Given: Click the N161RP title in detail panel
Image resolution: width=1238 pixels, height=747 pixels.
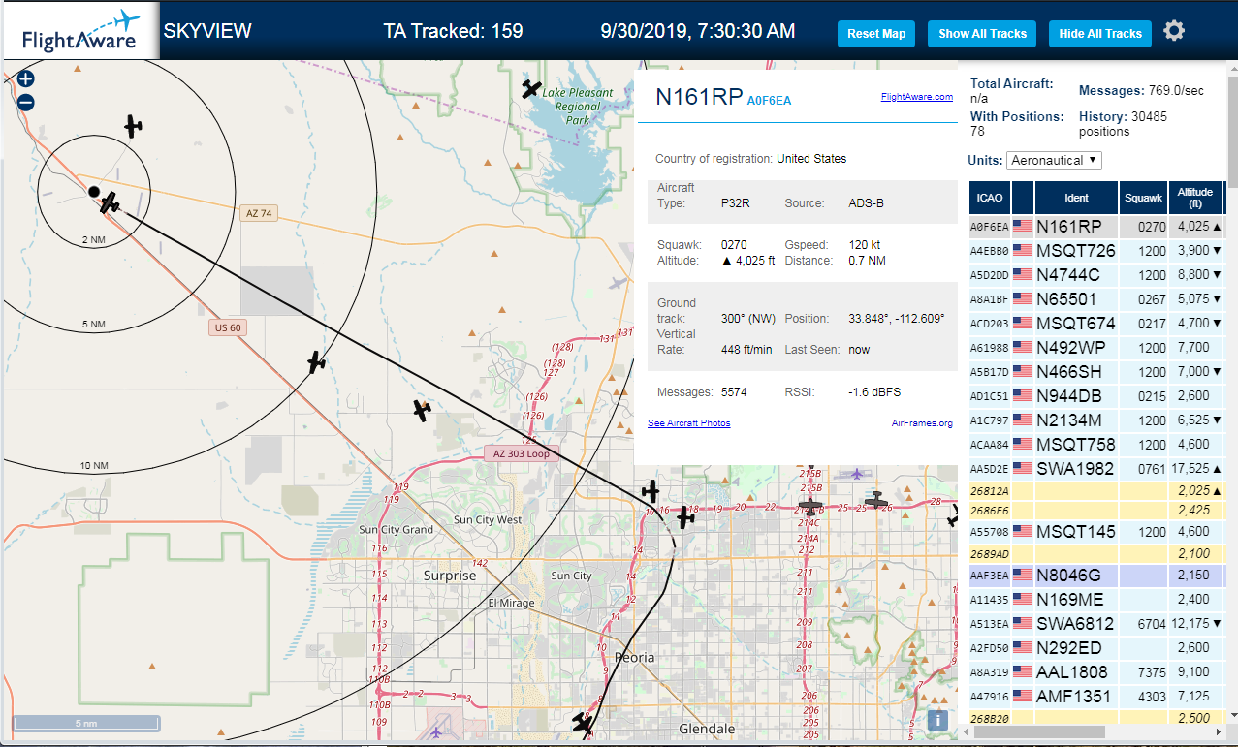Looking at the screenshot, I should (699, 97).
